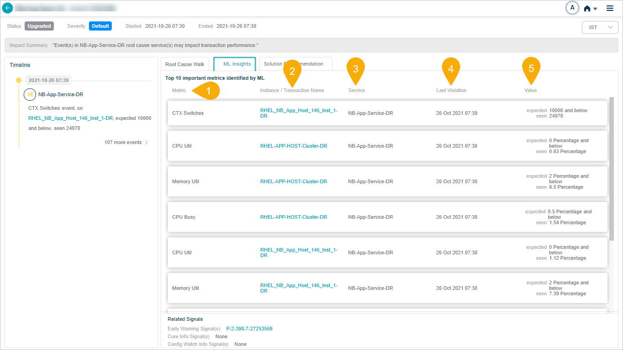Click RHEL-APP-HOST-Cluster-DR in CPU Busy row

[x=293, y=217]
